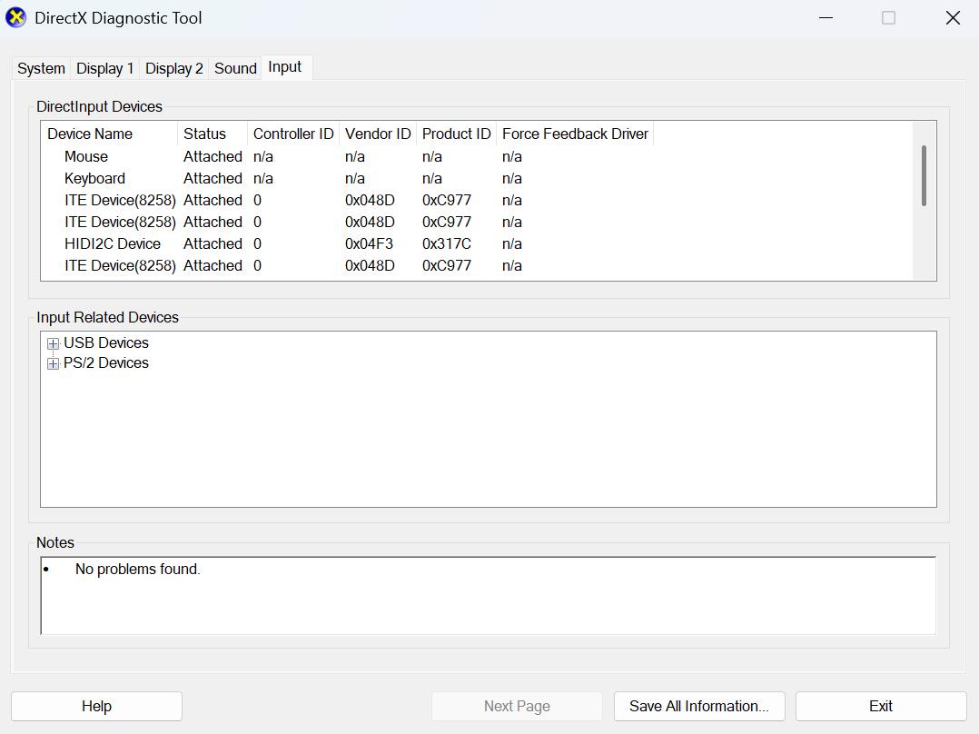Select the Keyboard device row

coord(94,178)
